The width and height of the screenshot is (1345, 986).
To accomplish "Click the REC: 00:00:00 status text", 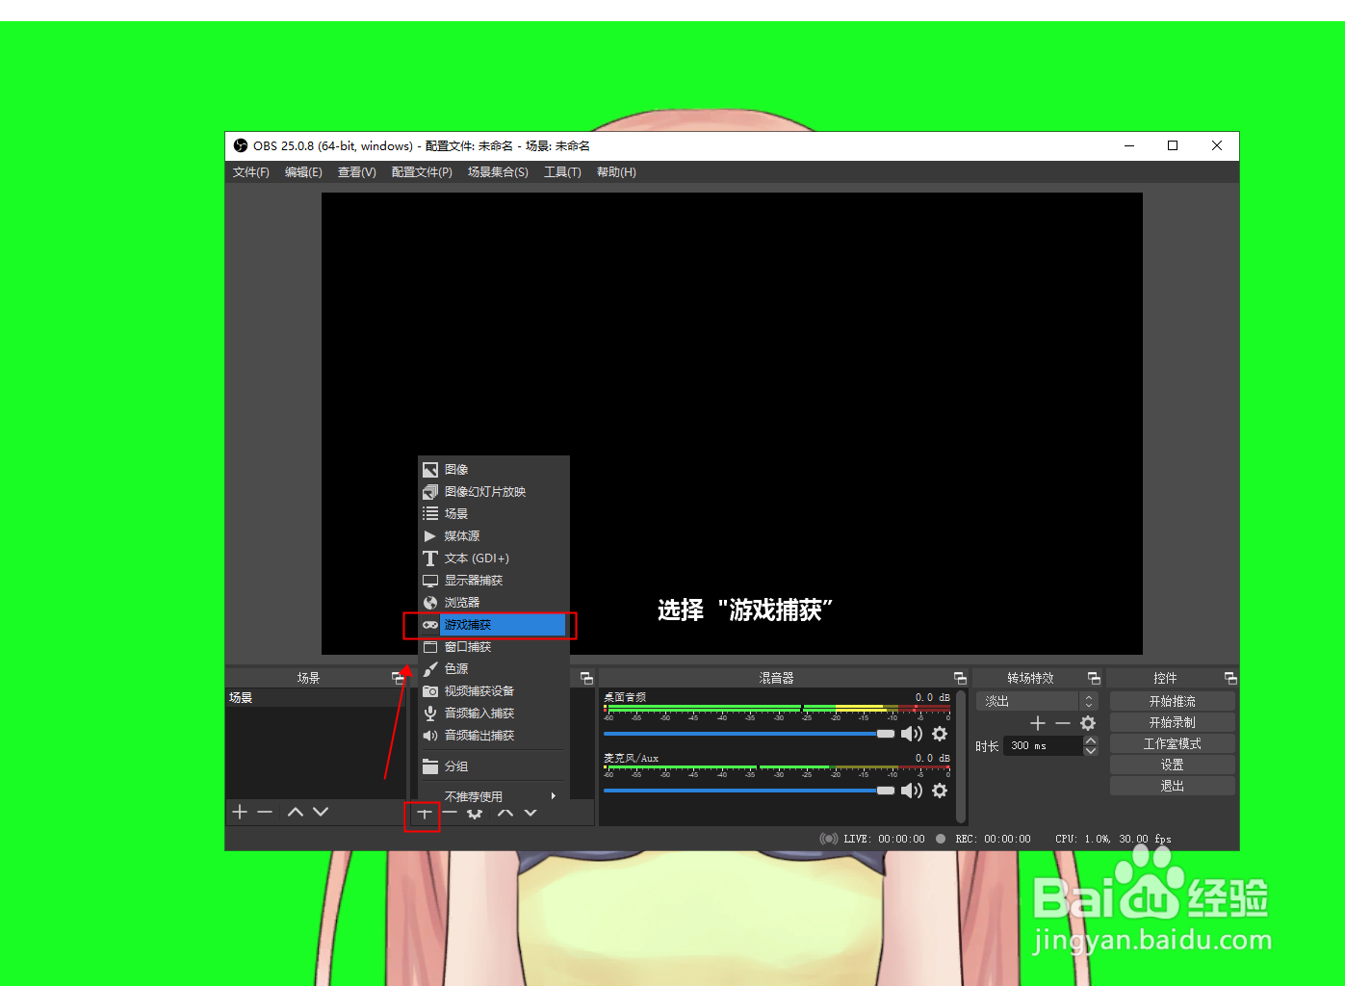I will point(993,840).
